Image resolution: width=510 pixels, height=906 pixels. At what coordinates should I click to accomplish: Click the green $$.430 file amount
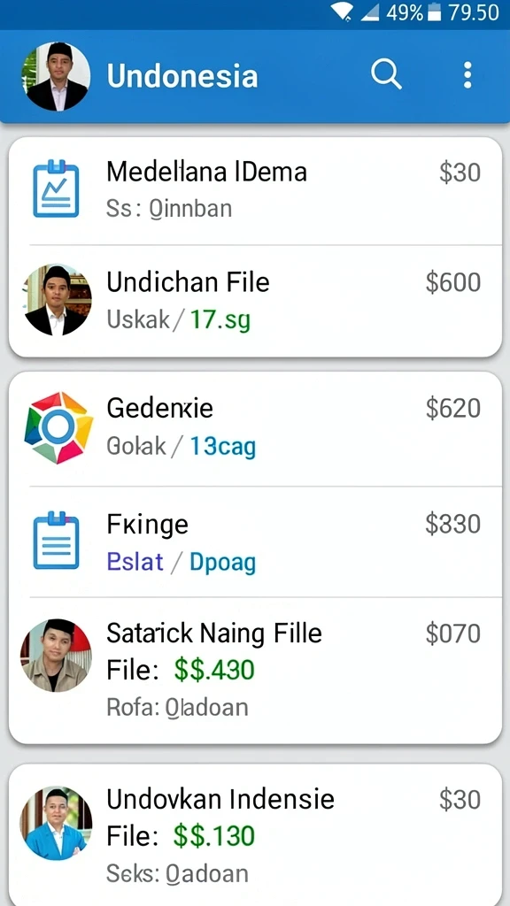214,671
